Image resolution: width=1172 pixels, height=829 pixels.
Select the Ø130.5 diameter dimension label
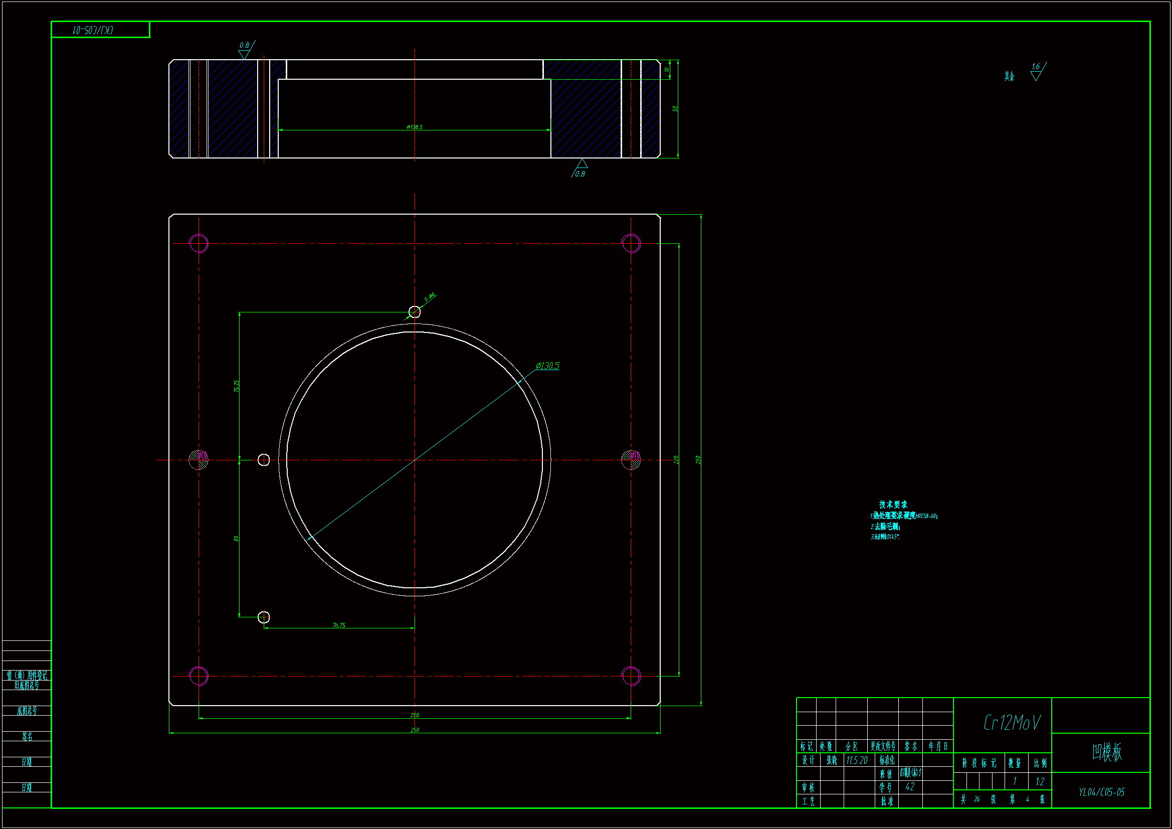pos(547,366)
